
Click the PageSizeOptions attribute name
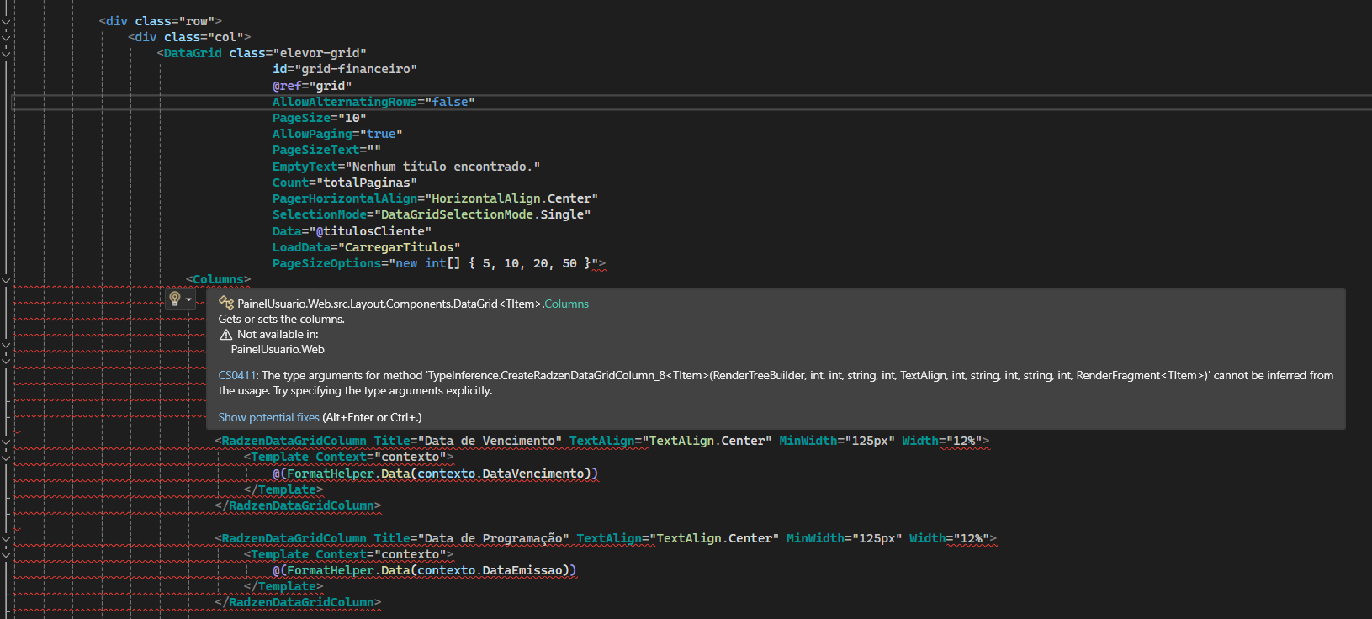326,263
